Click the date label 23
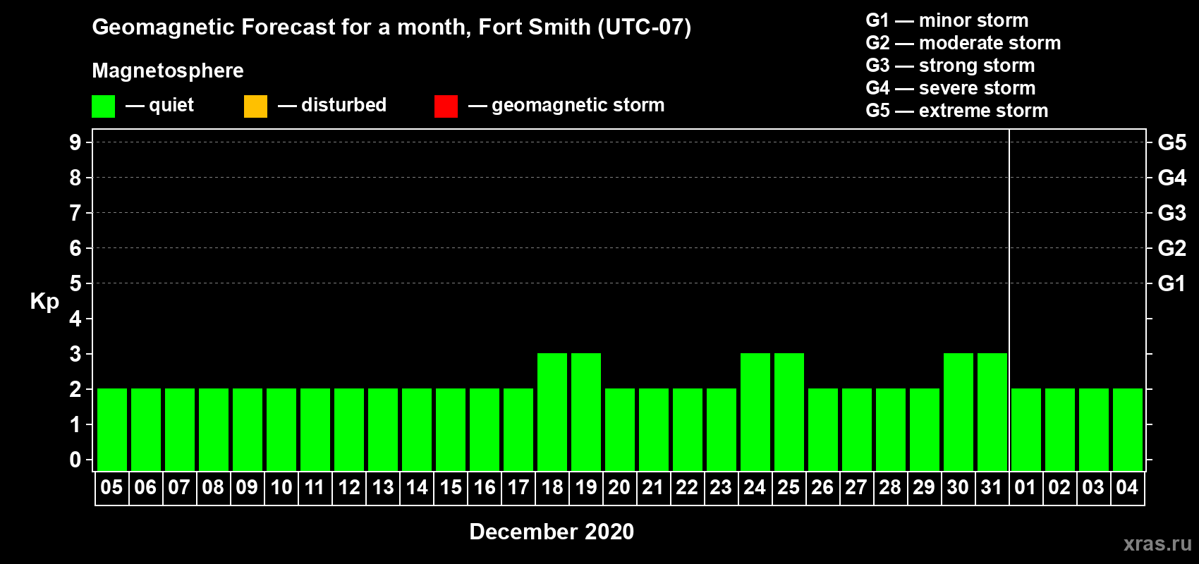This screenshot has height=564, width=1199. (721, 487)
